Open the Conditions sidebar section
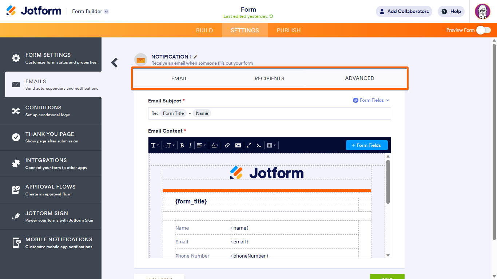The image size is (497, 279). pyautogui.click(x=51, y=111)
